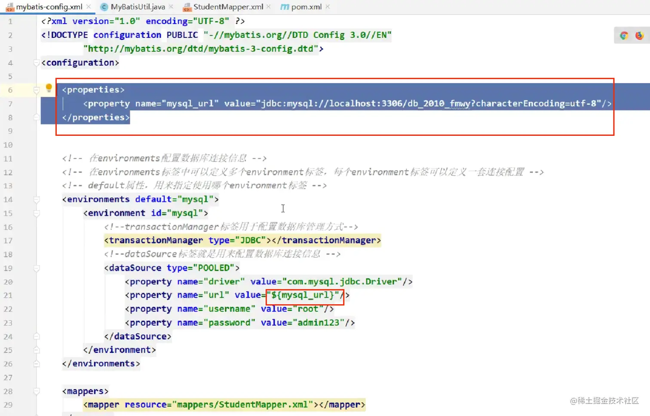
Task: Click the ${mysql_url} placeholder value
Action: [303, 295]
